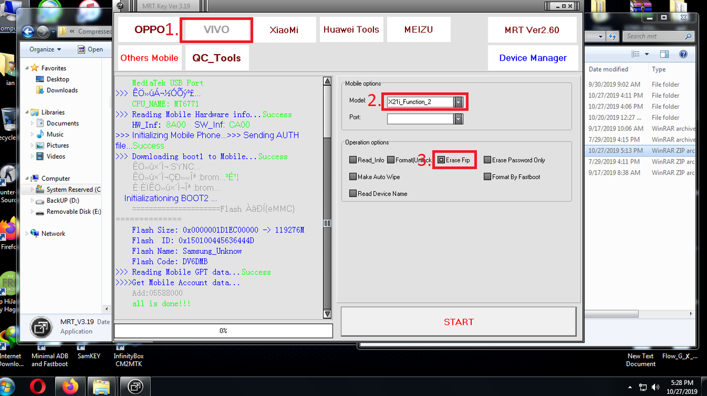Click MRT_V3.19 application icon in details pane
Viewport: 707px width, 396px height.
(x=41, y=327)
